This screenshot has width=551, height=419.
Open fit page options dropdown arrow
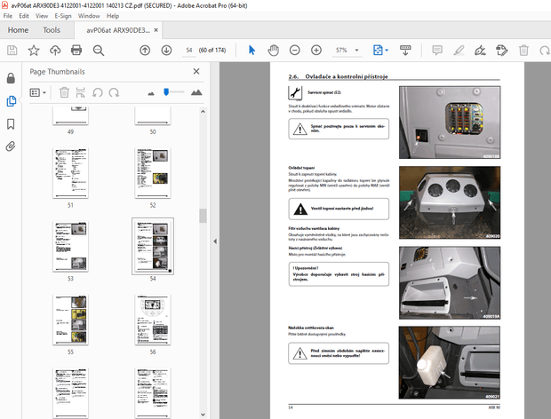[387, 51]
